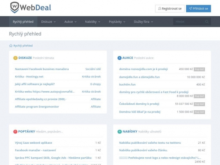Open auction Doména Váš lékař je na prodej
Screen dimensions: 220x165
(x=140, y=112)
